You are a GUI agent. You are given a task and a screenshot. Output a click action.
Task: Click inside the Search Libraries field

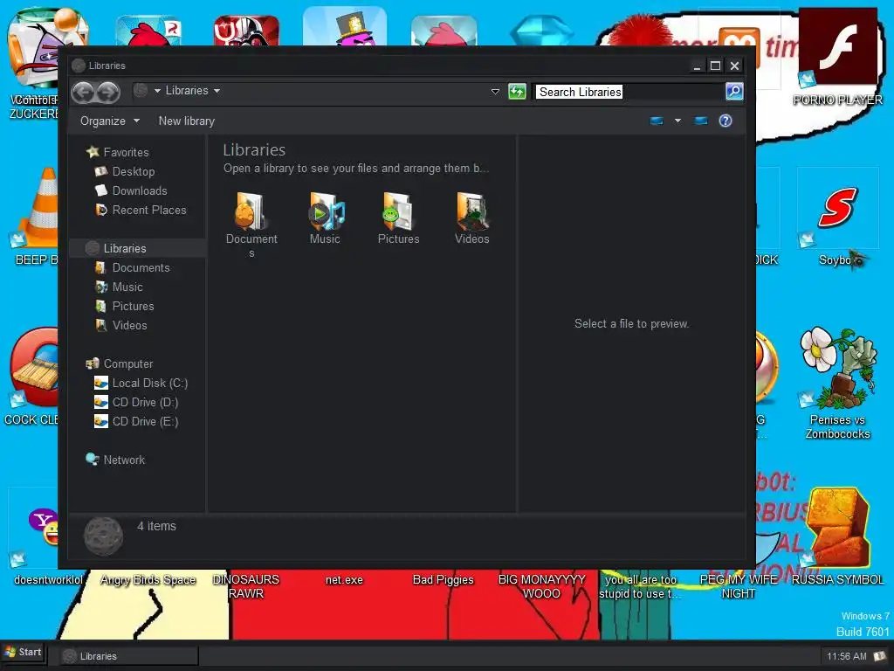[x=629, y=91]
